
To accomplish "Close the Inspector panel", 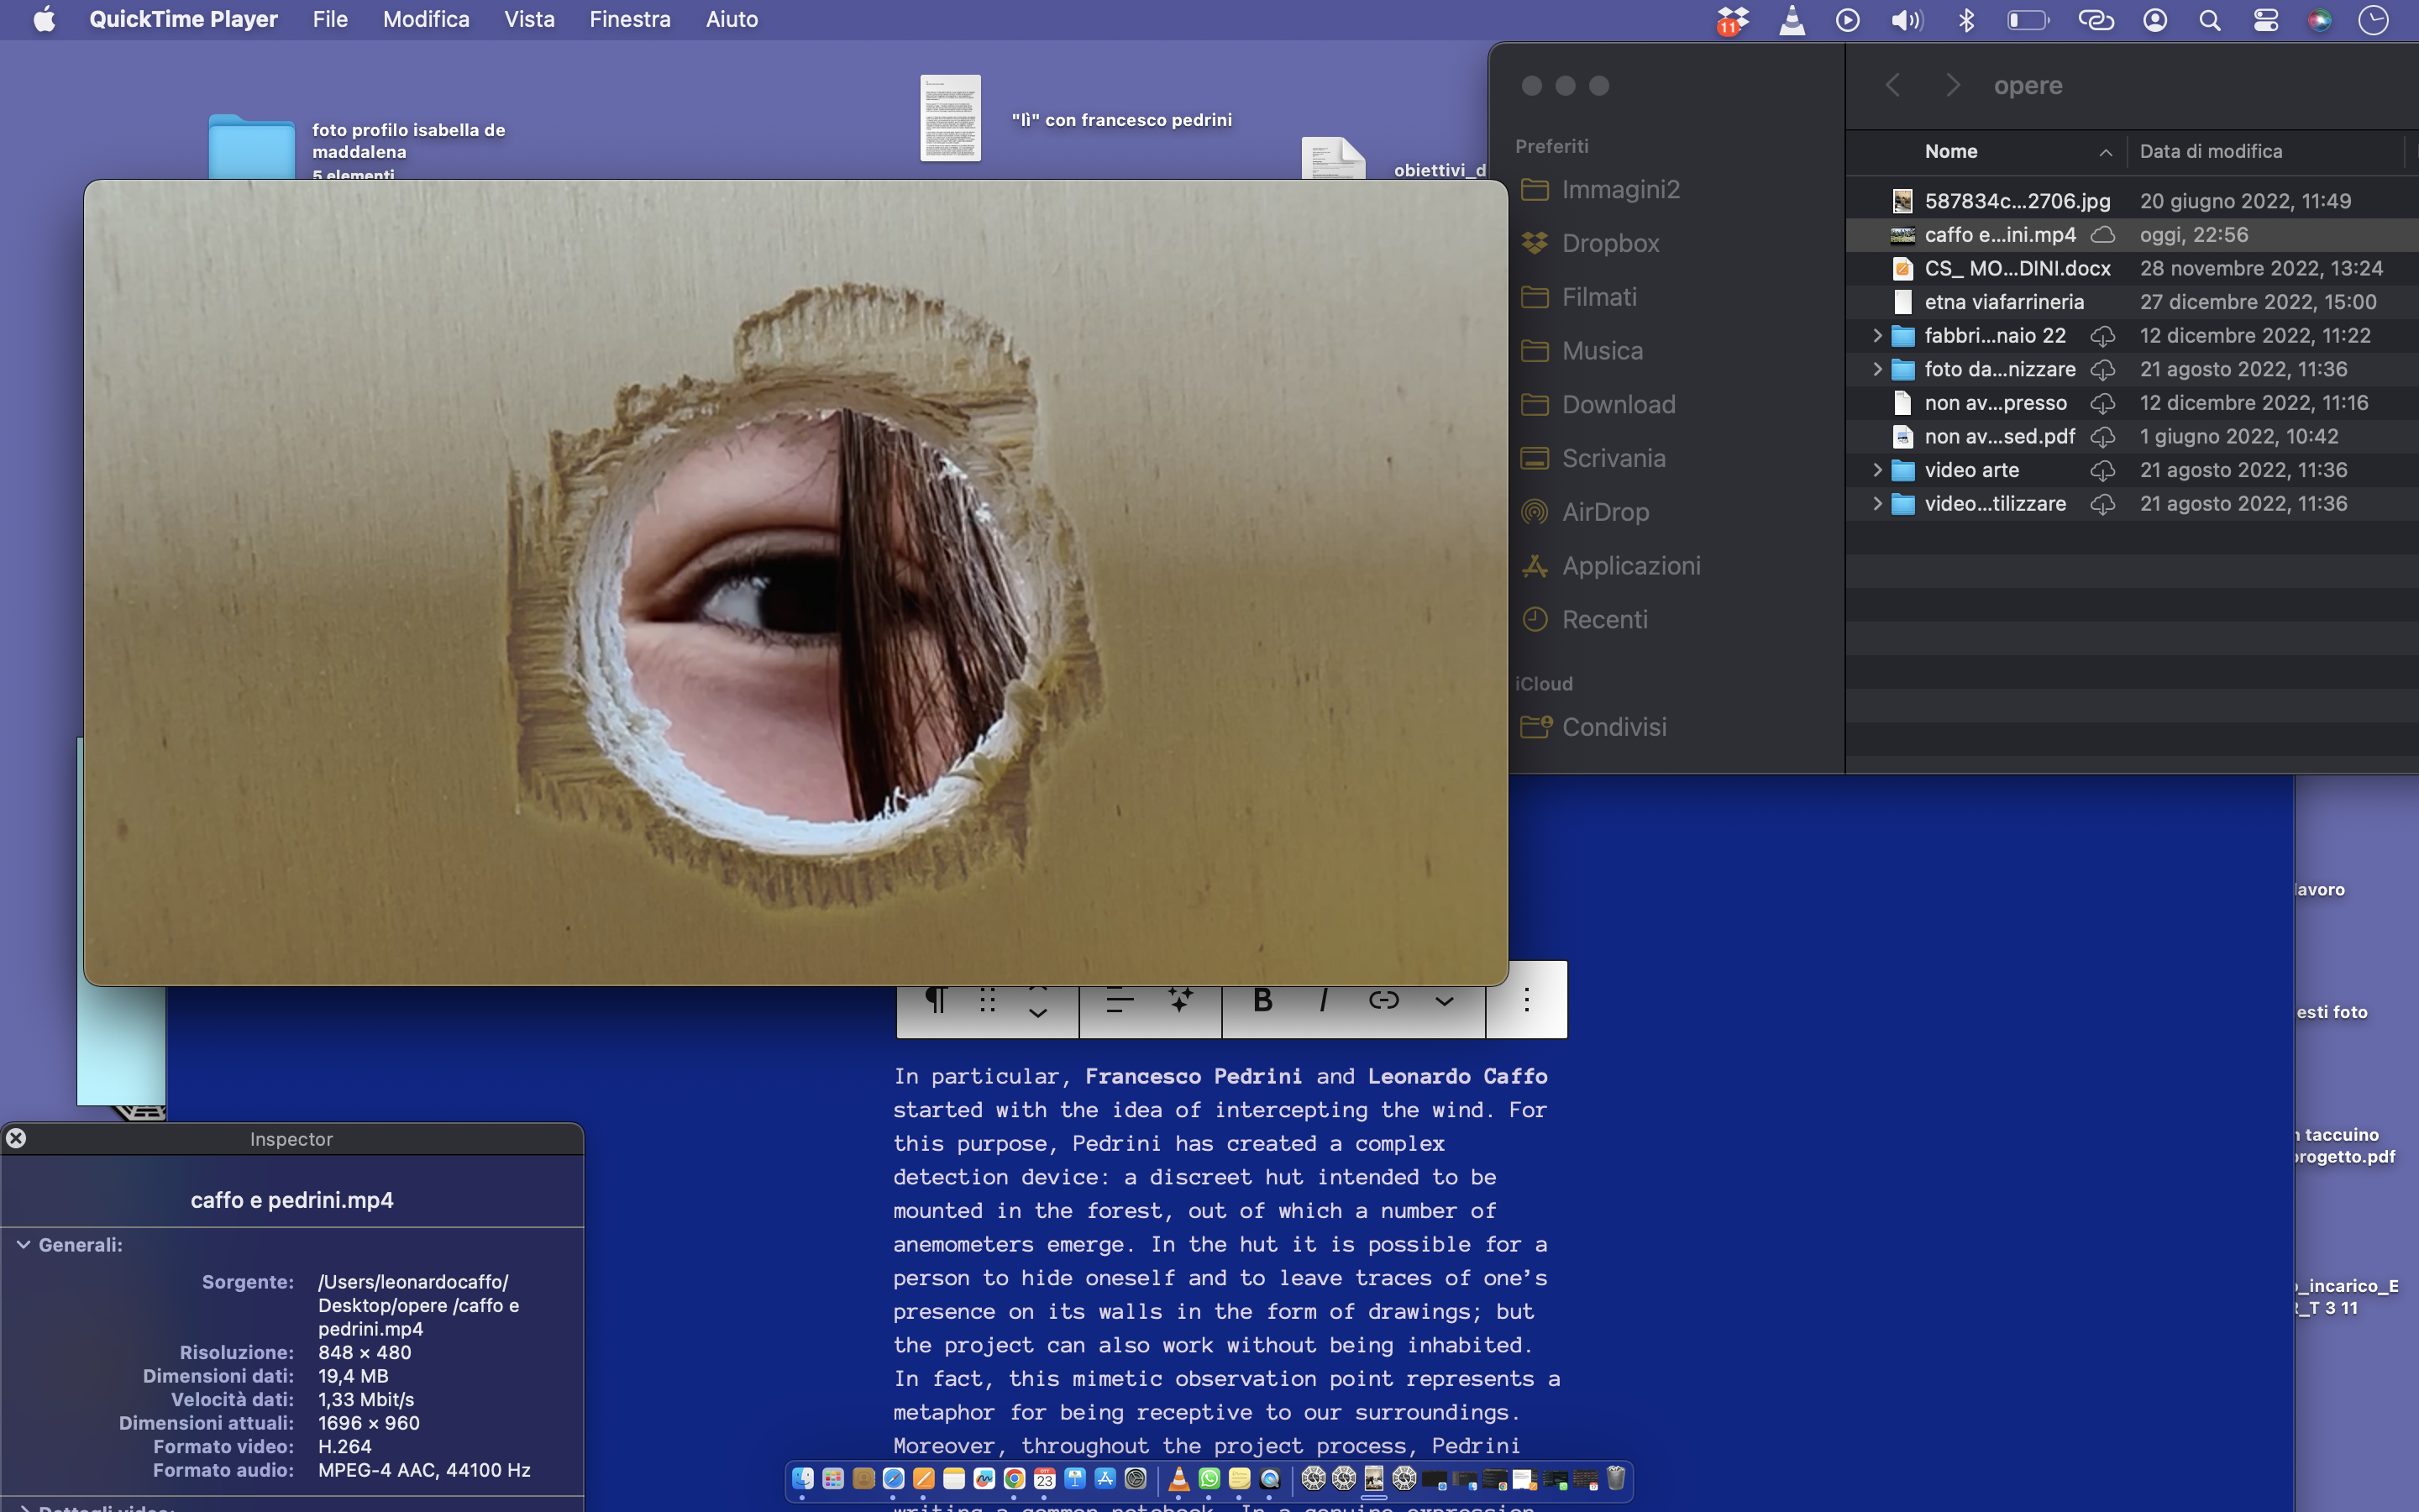I will pyautogui.click(x=16, y=1138).
